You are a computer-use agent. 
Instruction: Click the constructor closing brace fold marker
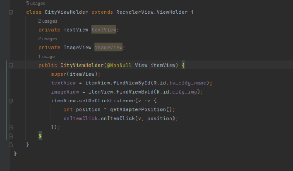tap(11, 136)
